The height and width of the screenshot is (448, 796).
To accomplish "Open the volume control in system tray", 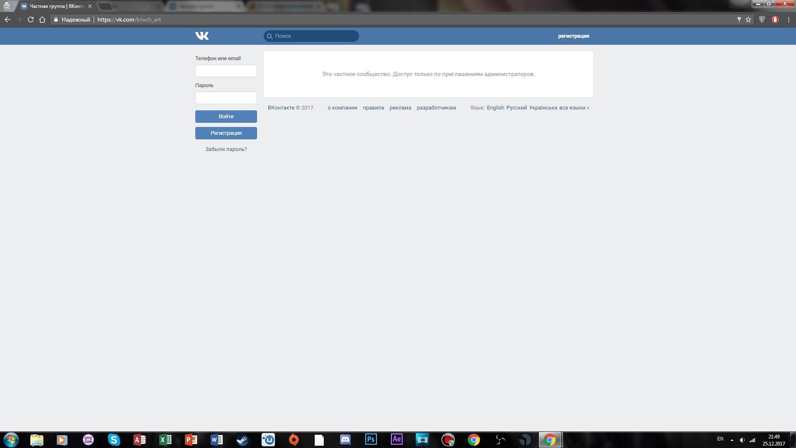I will (742, 440).
